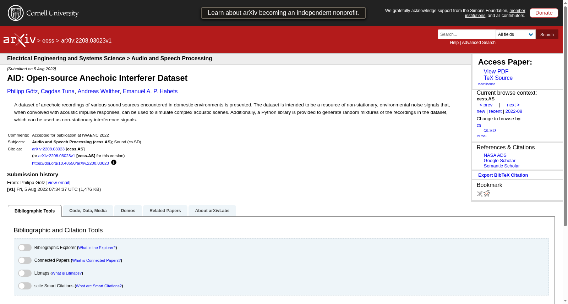Image resolution: width=568 pixels, height=304 pixels.
Task: Browse by cs category
Action: coord(479,125)
